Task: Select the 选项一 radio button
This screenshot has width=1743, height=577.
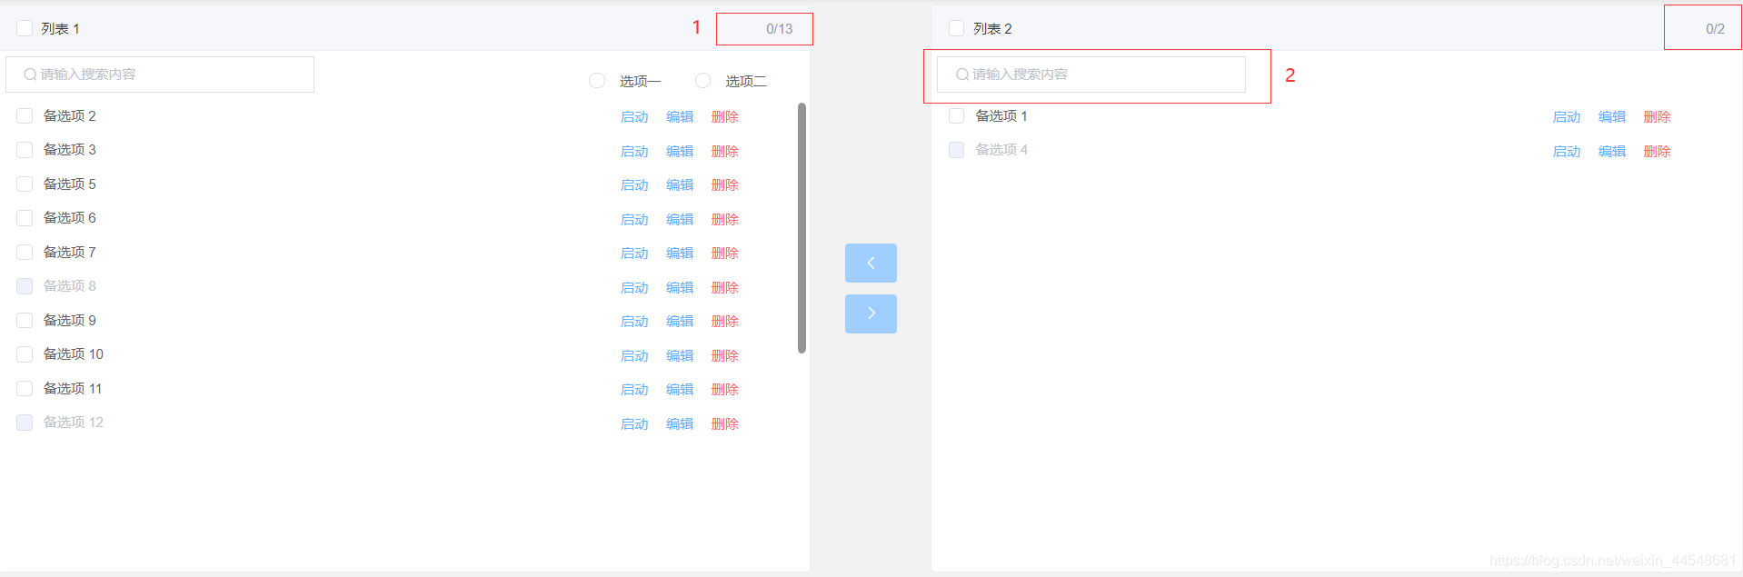Action: (597, 80)
